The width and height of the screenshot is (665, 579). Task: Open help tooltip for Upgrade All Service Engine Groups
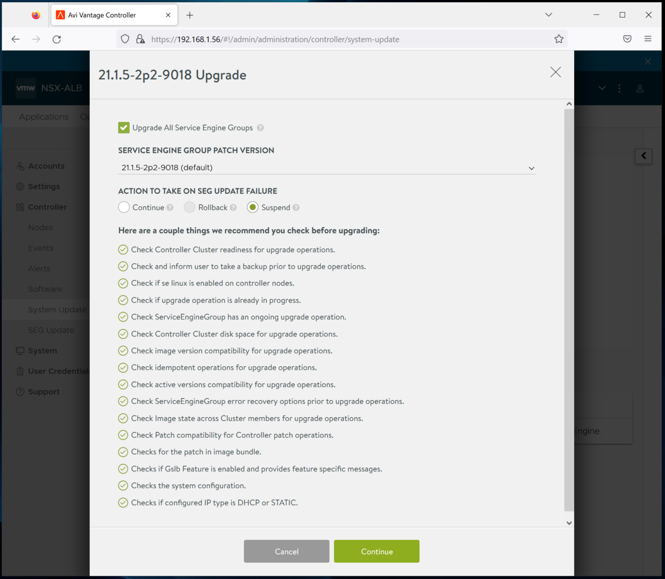(260, 128)
